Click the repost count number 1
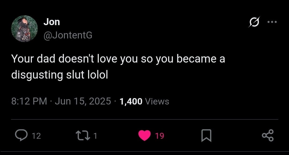Screen dimensions: 289x155 tap(95, 136)
